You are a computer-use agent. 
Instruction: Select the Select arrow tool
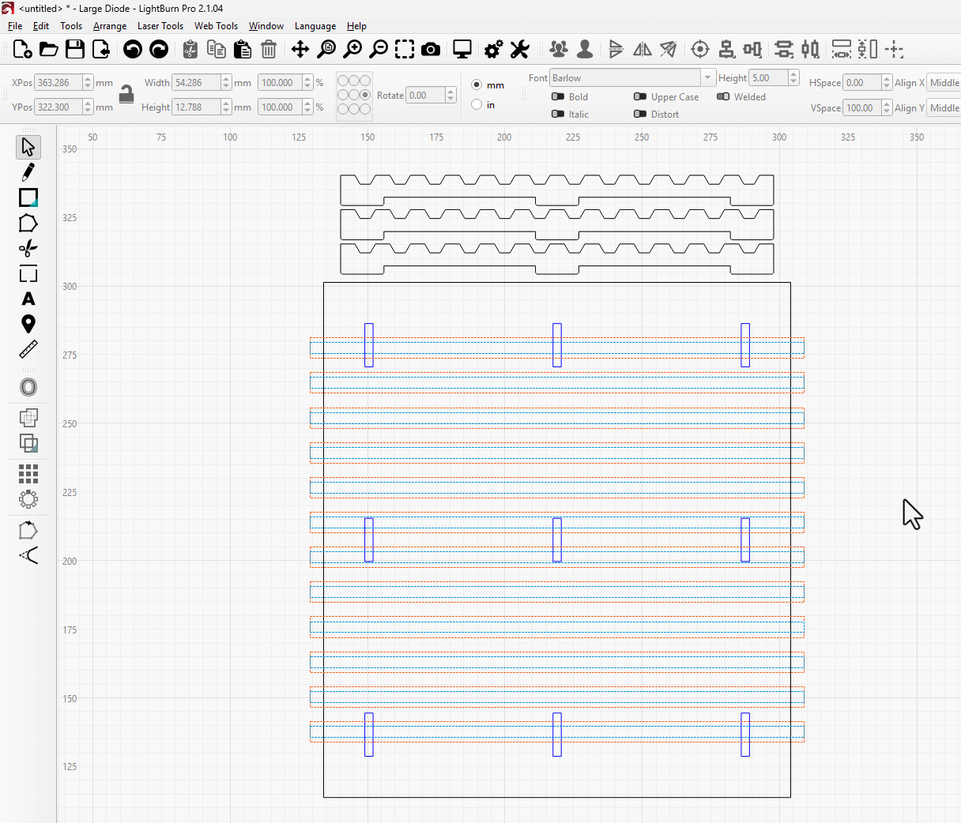click(x=28, y=147)
